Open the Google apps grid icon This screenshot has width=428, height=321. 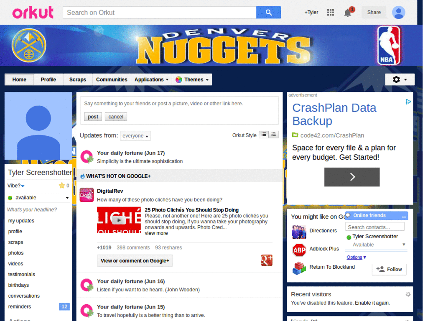click(331, 12)
